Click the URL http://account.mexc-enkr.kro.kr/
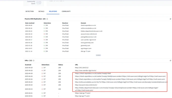Viewport: 172px width, 98px height. pos(86,85)
